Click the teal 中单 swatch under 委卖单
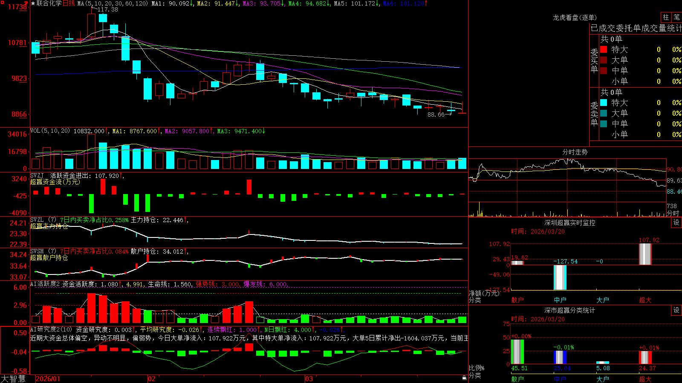The height and width of the screenshot is (383, 682). 604,124
